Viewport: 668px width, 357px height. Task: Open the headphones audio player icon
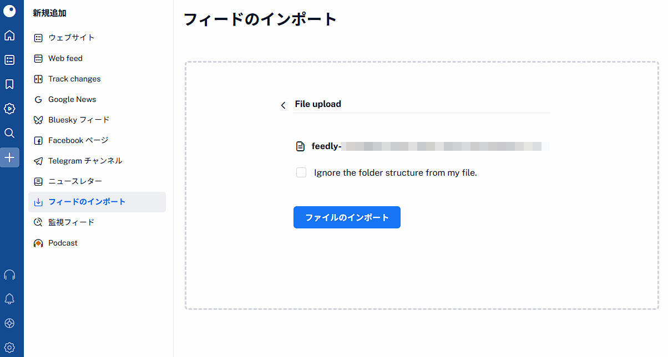(x=9, y=275)
